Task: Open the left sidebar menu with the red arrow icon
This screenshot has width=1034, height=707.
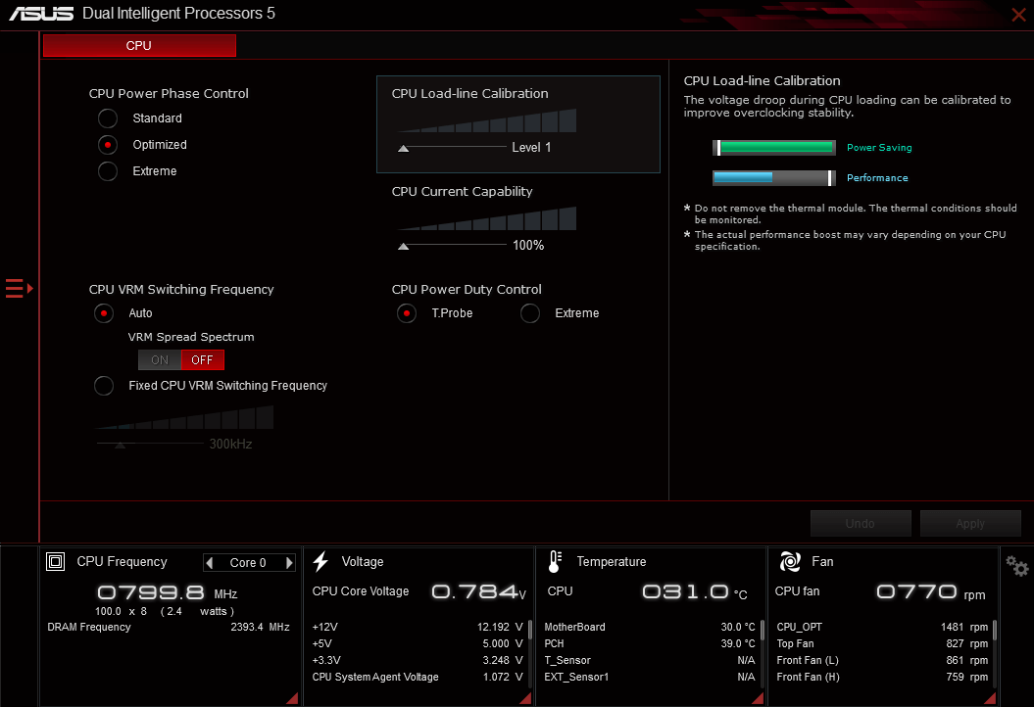Action: tap(20, 288)
